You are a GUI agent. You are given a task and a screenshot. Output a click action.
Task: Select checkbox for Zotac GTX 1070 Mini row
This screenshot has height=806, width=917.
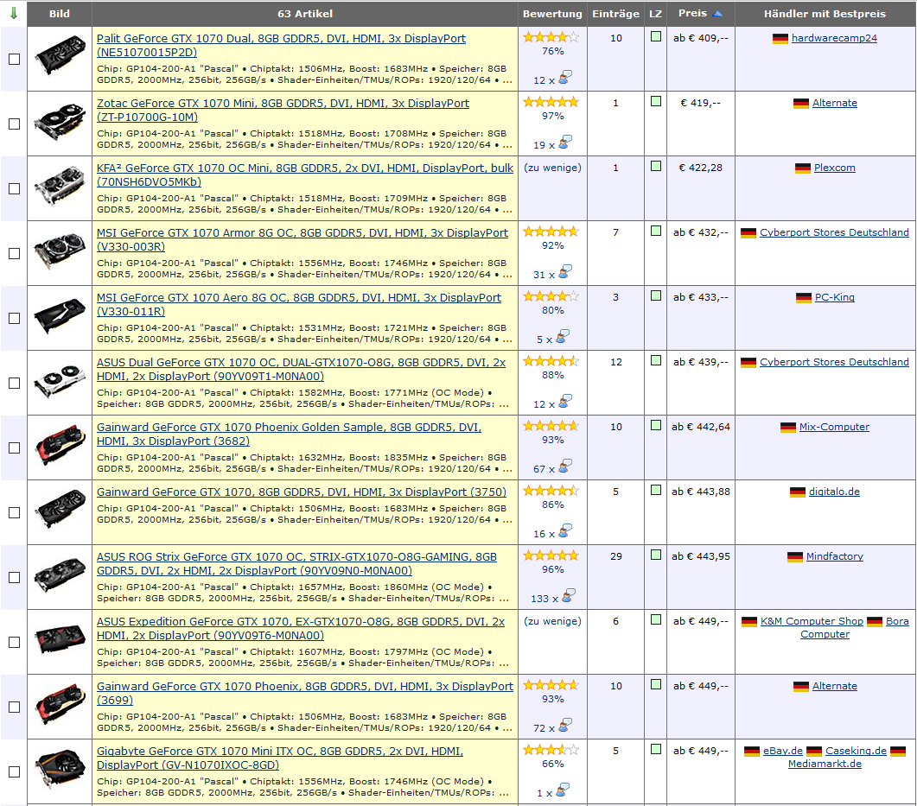15,124
